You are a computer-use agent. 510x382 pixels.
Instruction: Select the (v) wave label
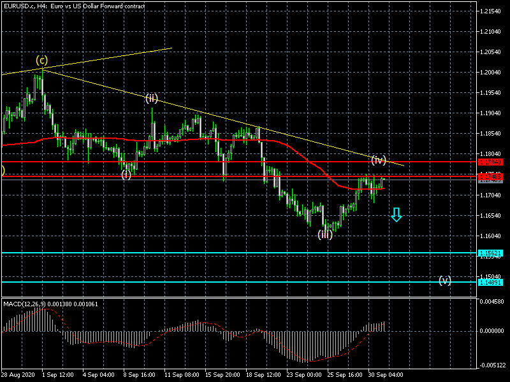pyautogui.click(x=445, y=280)
